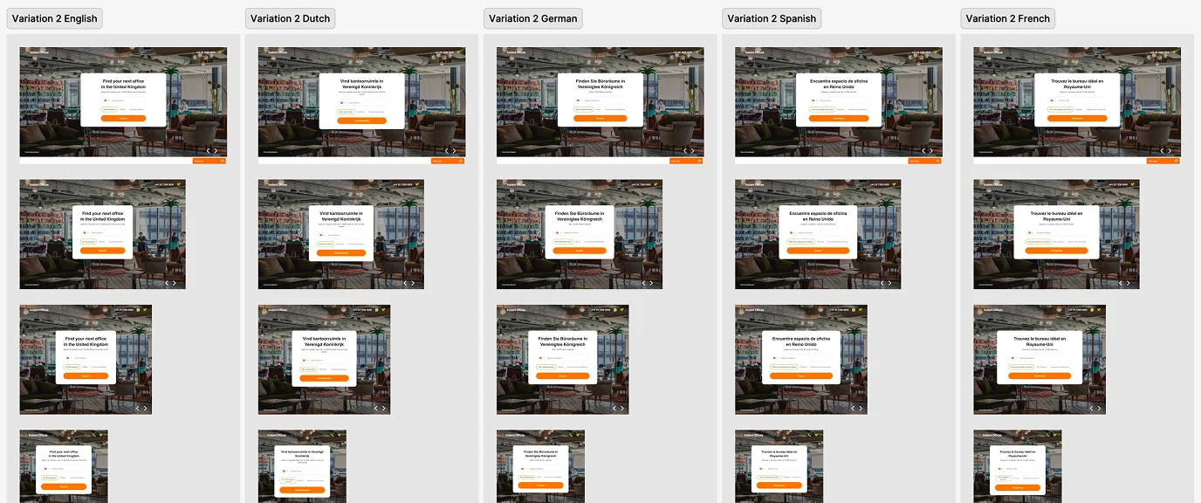
Task: Select the Variation 2 German section label
Action: (532, 18)
